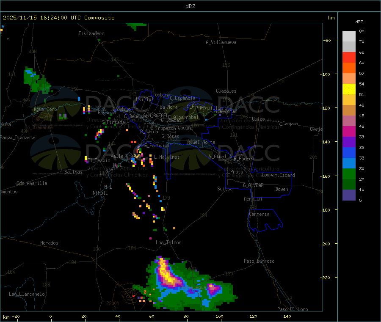The height and width of the screenshot is (322, 381).
Task: Click the G_Campos map label
Action: [288, 124]
